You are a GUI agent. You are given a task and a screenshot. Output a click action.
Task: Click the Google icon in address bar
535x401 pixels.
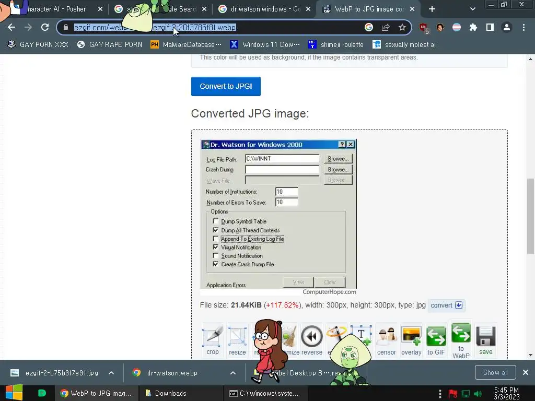click(x=369, y=27)
